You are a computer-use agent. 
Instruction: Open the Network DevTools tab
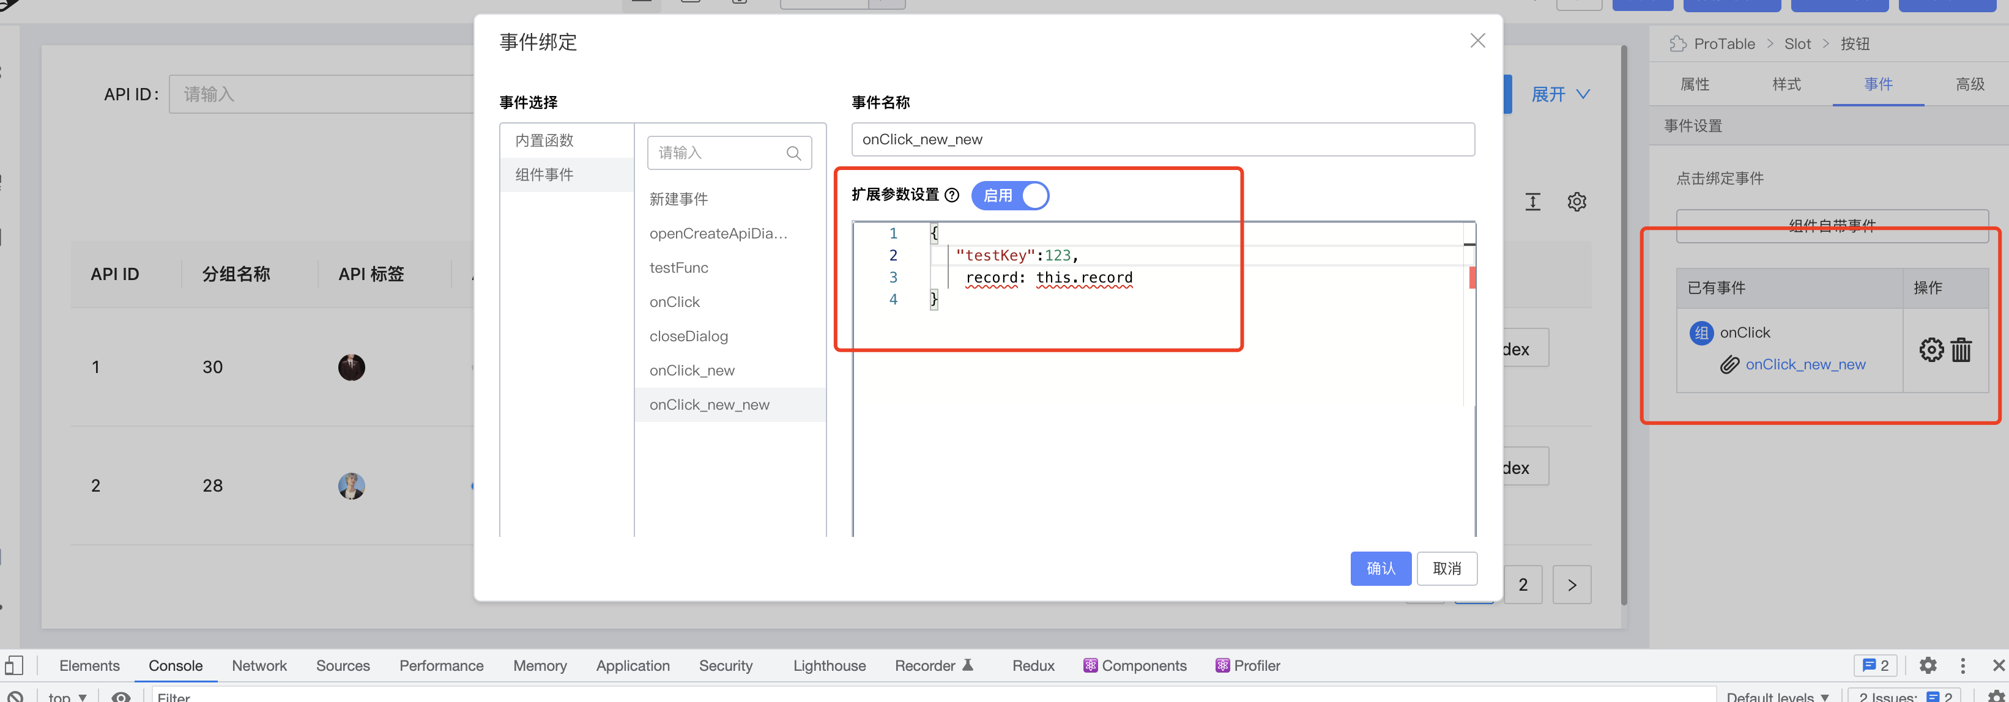pyautogui.click(x=259, y=665)
